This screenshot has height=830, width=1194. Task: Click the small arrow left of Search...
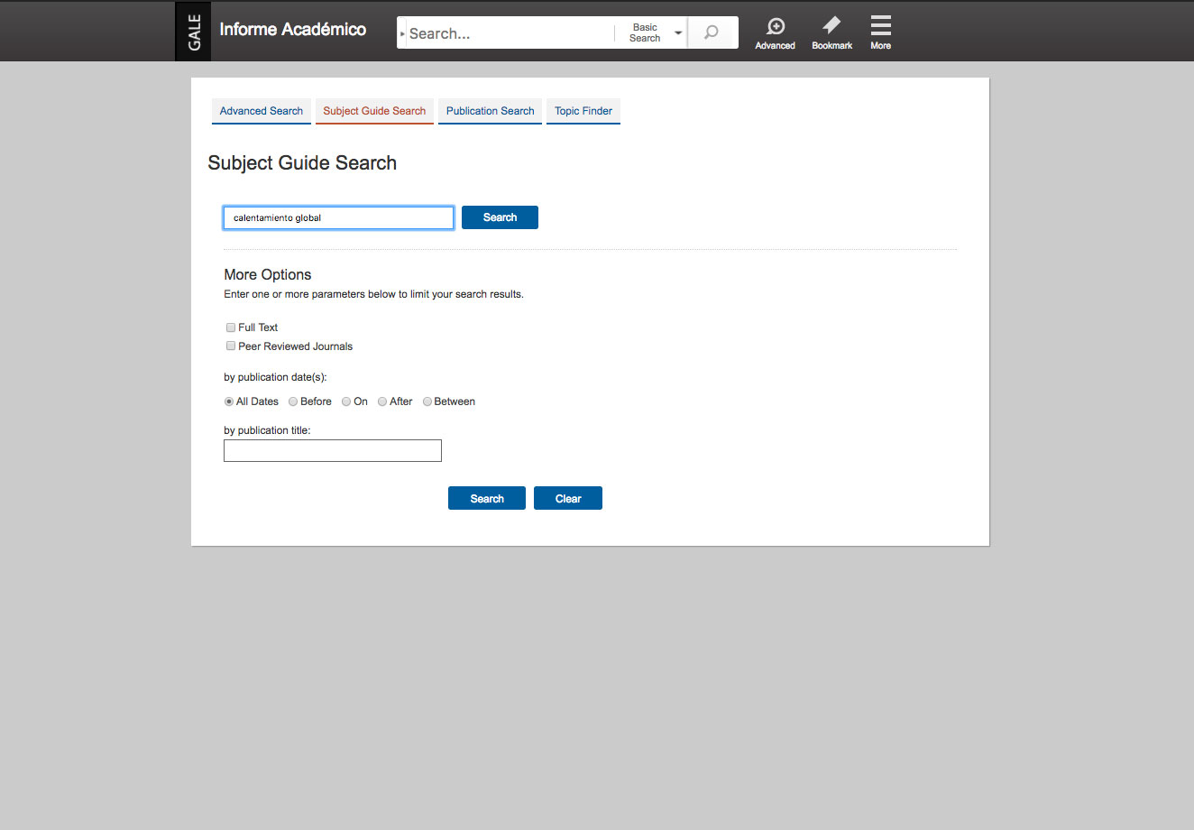point(402,33)
